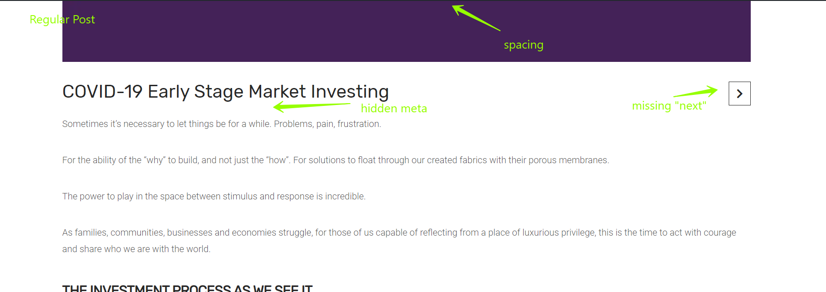Click the paragraph starting 'The power to play'
Screen dimensions: 826x292
(x=214, y=196)
